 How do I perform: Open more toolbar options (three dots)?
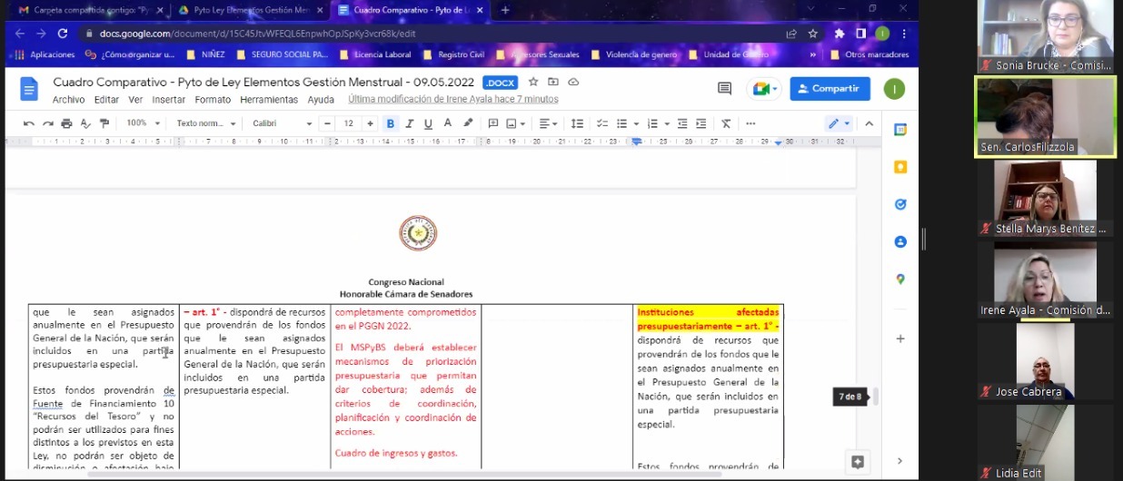point(750,123)
